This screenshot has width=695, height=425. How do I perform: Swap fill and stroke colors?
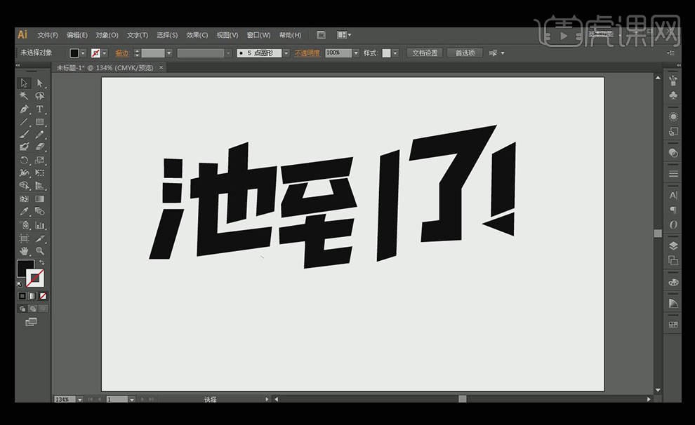41,262
